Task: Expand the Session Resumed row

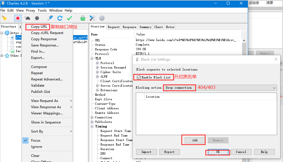Action: 97,67
